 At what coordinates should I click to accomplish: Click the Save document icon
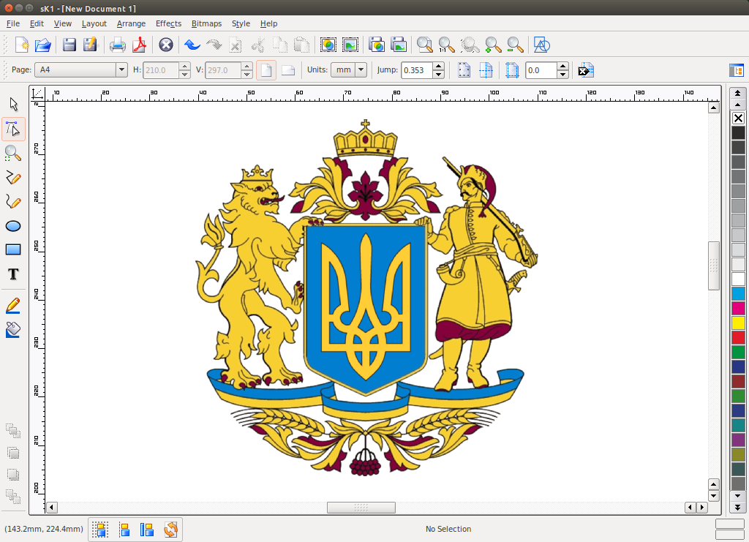[x=69, y=45]
